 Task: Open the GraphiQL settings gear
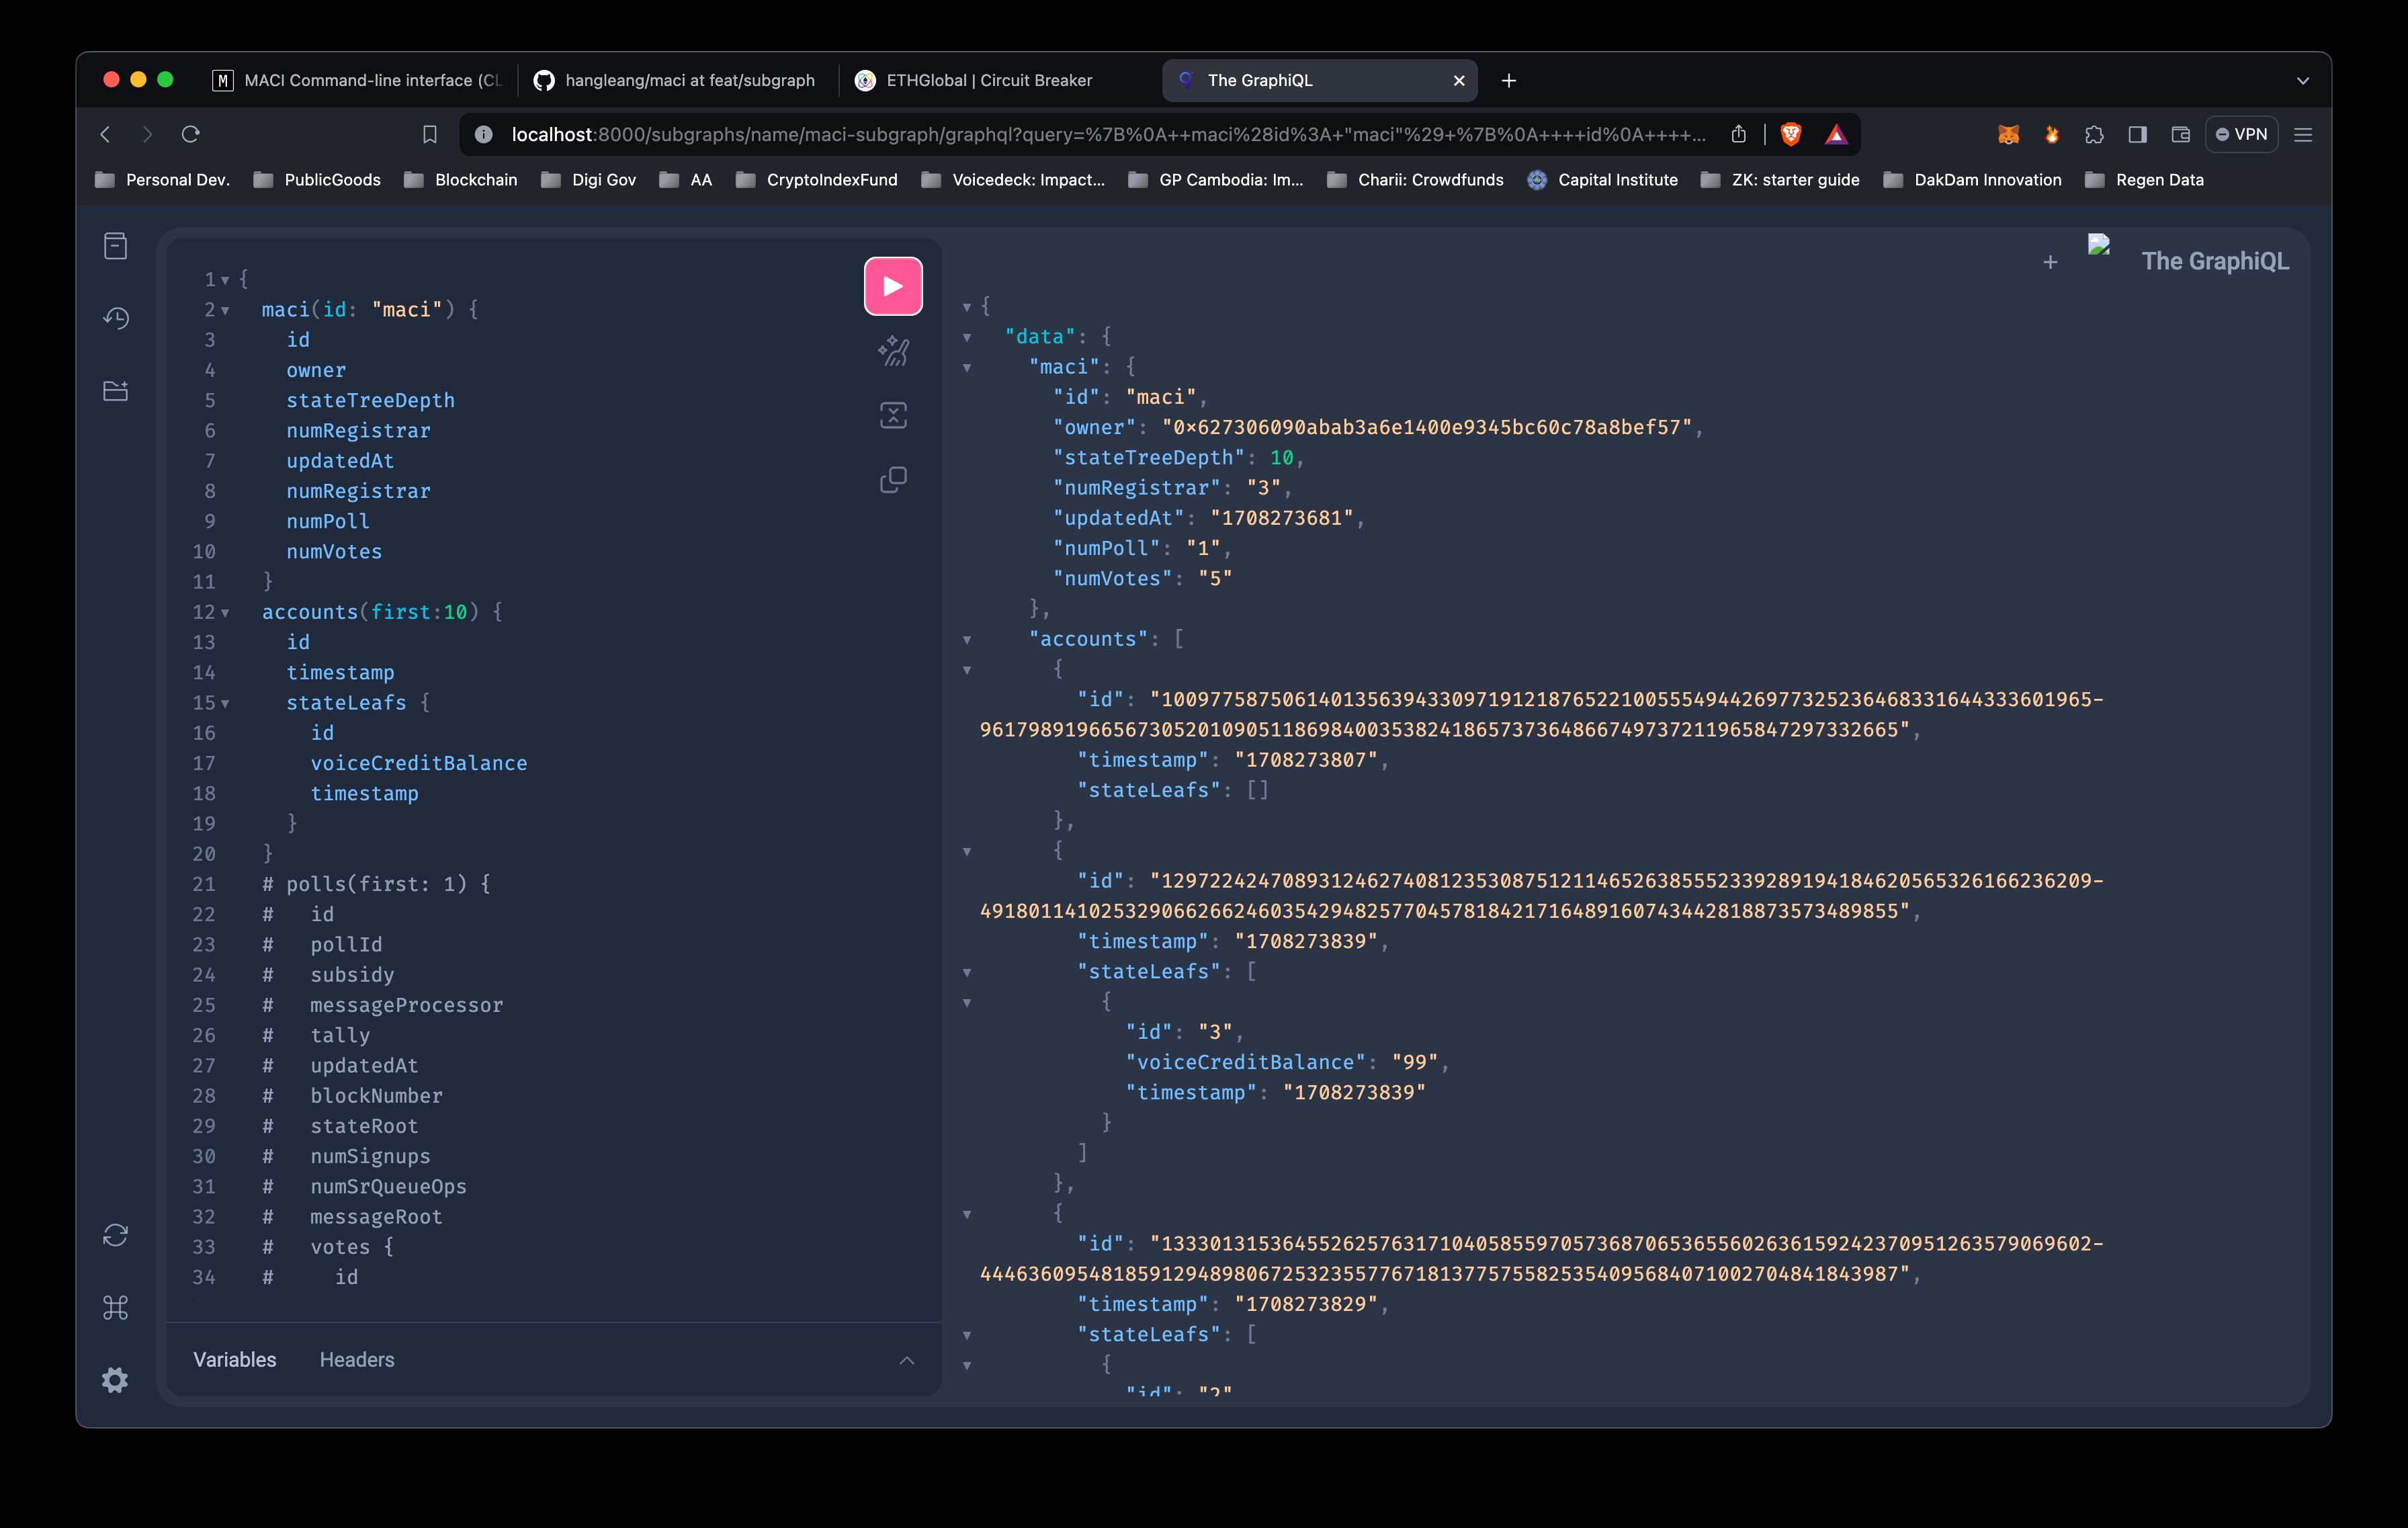click(x=116, y=1380)
